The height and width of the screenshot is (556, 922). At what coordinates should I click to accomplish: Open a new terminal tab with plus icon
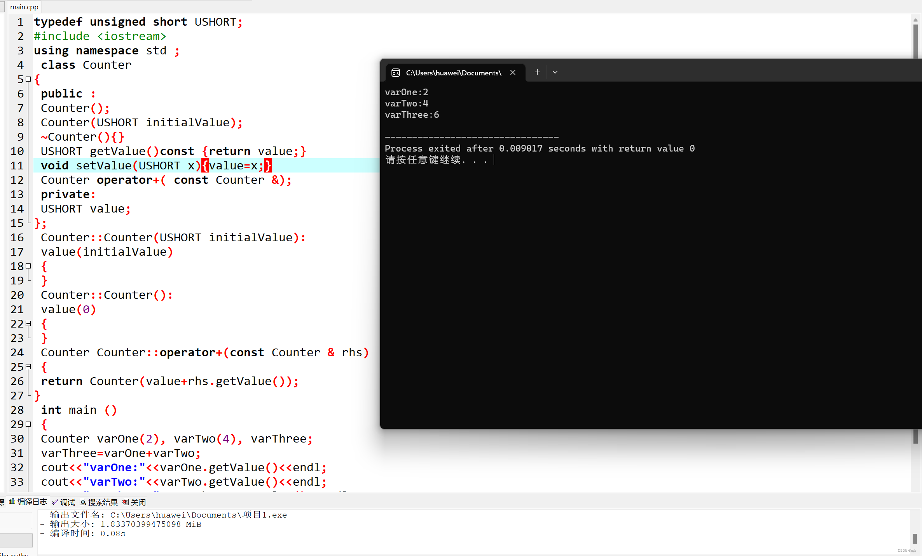tap(537, 72)
